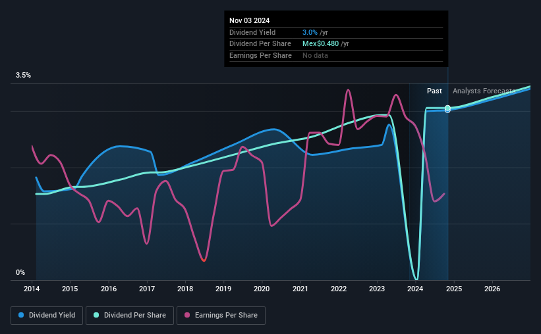The height and width of the screenshot is (334, 541).
Task: Click the 2015 x-axis label
Action: pyautogui.click(x=70, y=289)
